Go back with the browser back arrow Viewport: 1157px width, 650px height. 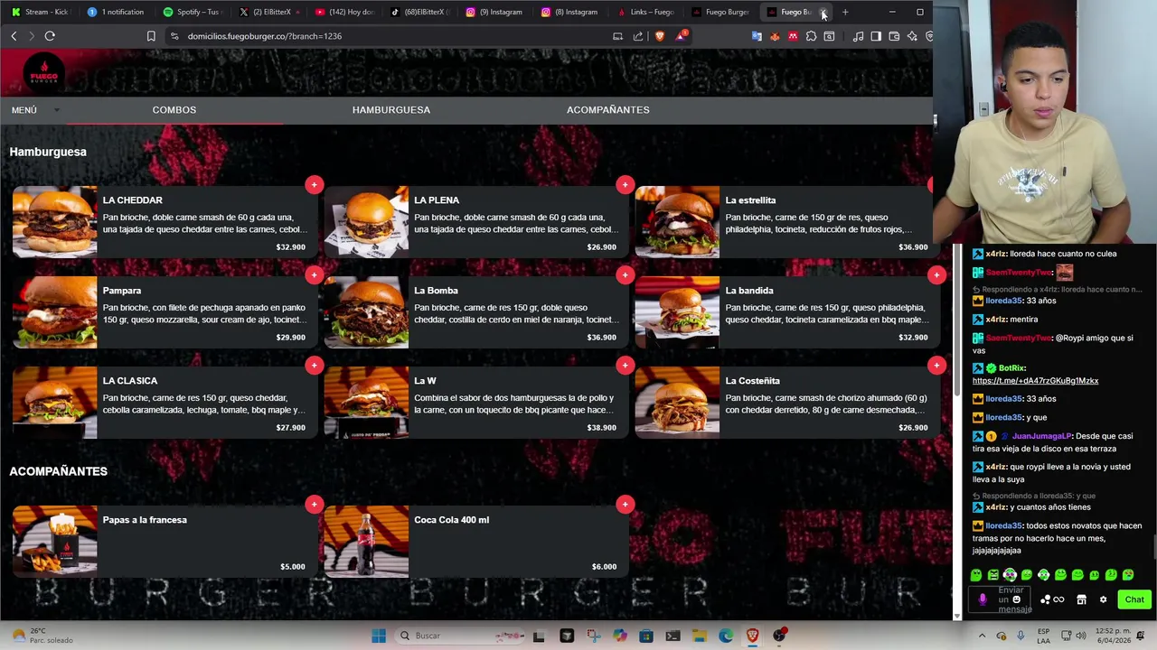pos(14,36)
